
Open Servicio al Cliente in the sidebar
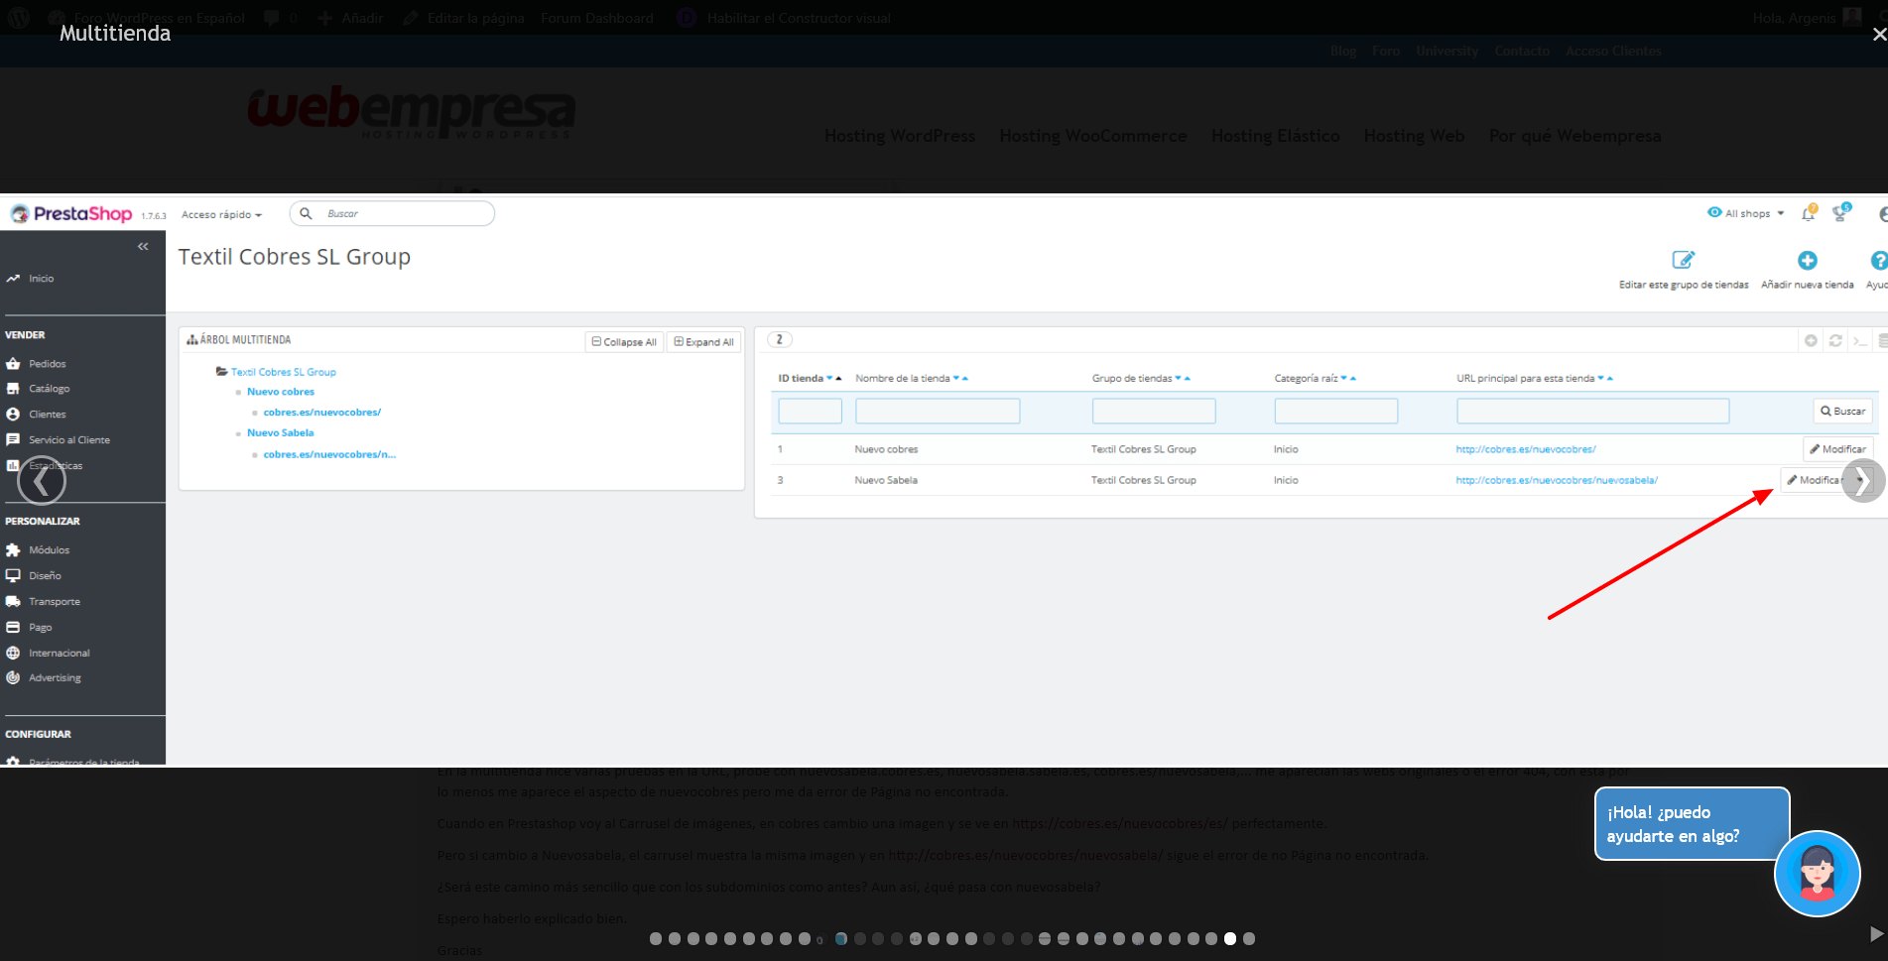pyautogui.click(x=68, y=440)
